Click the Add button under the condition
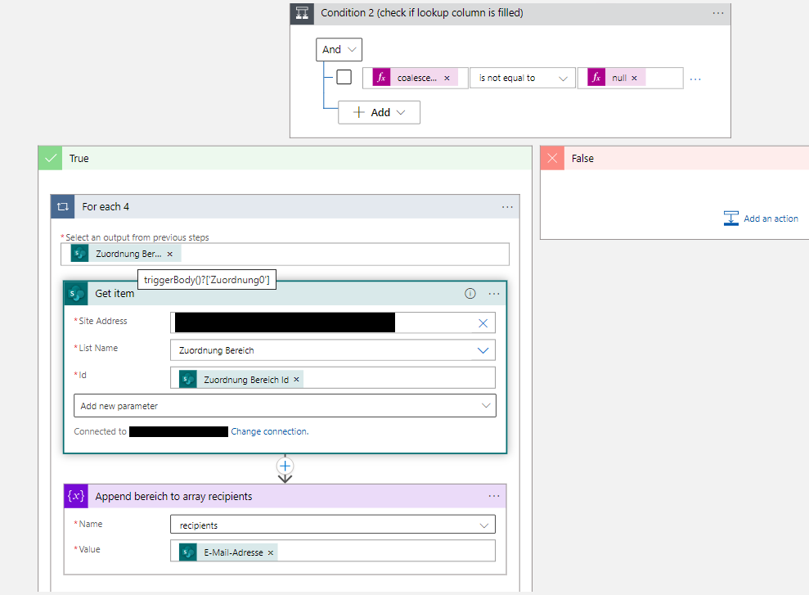809x595 pixels. [x=379, y=112]
